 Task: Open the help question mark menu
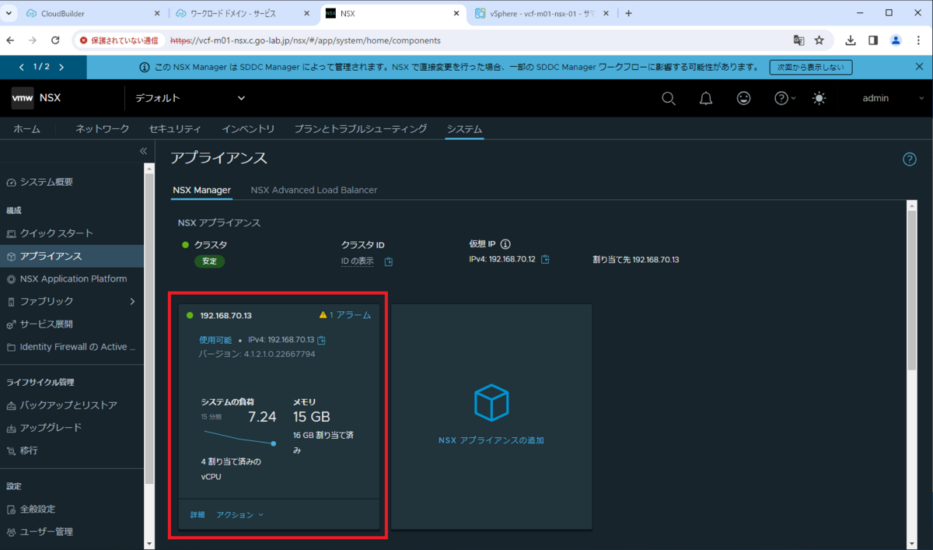pyautogui.click(x=785, y=98)
